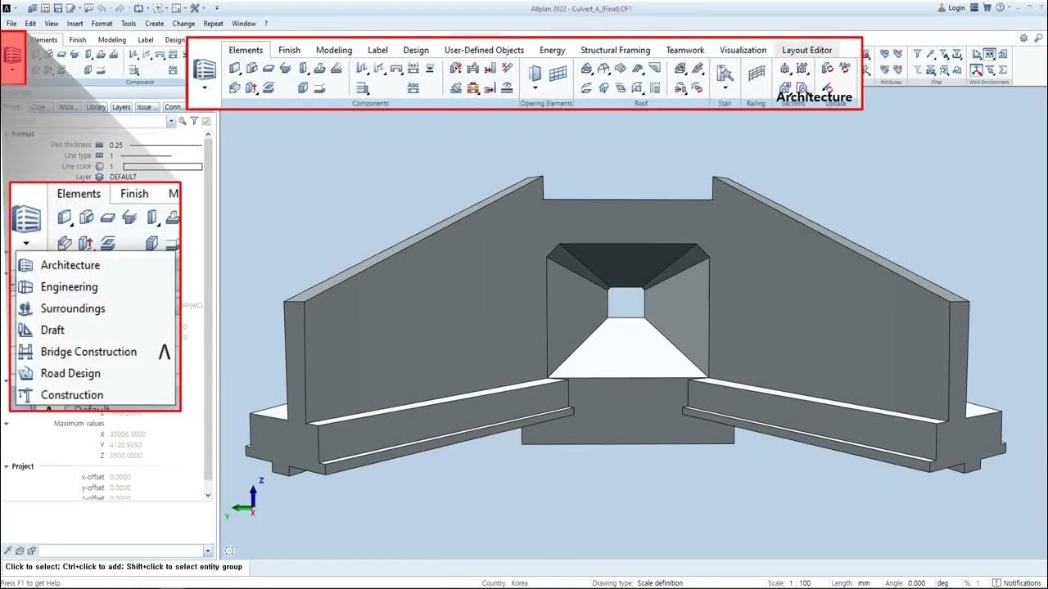The width and height of the screenshot is (1048, 589).
Task: Switch to the Energy ribbon tab
Action: tap(552, 50)
